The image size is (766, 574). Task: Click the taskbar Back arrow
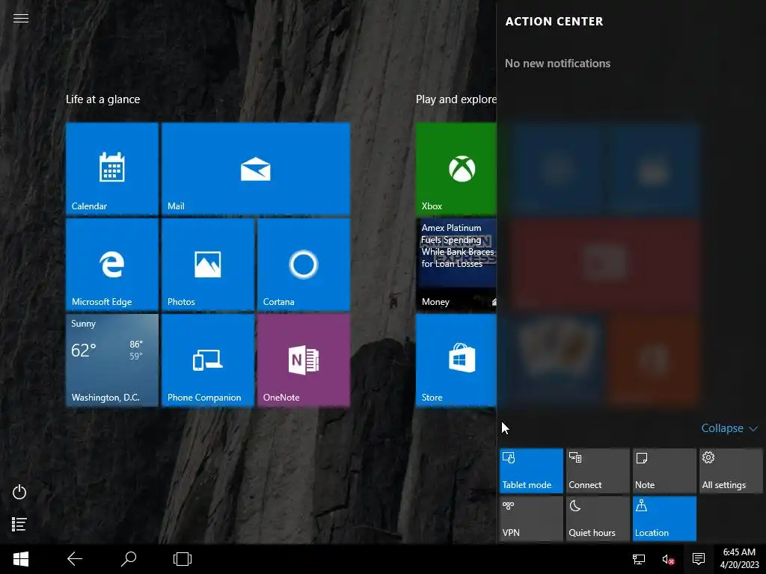pos(75,559)
